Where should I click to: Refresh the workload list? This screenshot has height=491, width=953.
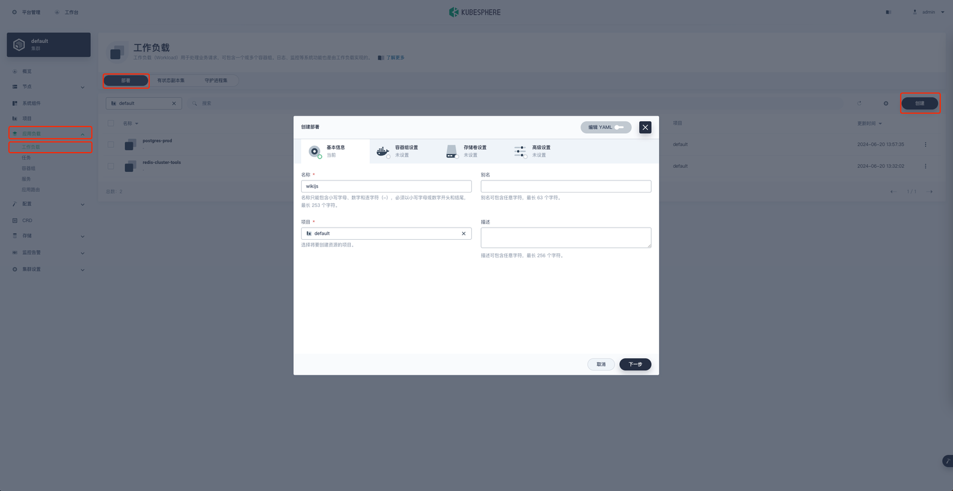[859, 104]
